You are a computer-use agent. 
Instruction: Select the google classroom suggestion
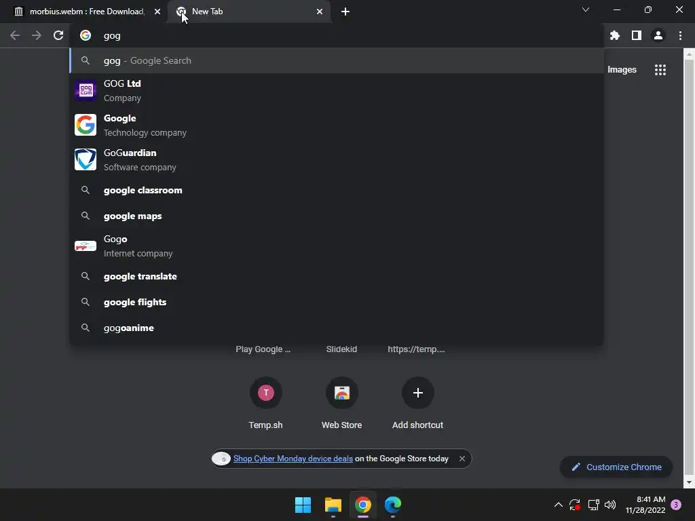[337, 190]
